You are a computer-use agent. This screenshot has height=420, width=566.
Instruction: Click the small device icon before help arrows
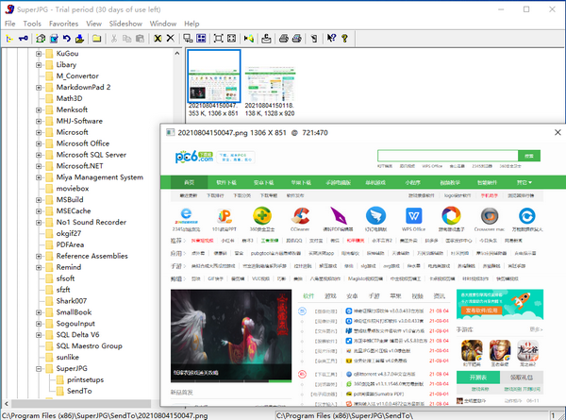(314, 39)
